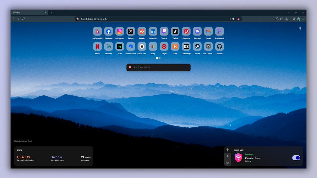Focus the Search Brave or type a URL bar
The height and width of the screenshot is (178, 317).
pyautogui.click(x=158, y=19)
